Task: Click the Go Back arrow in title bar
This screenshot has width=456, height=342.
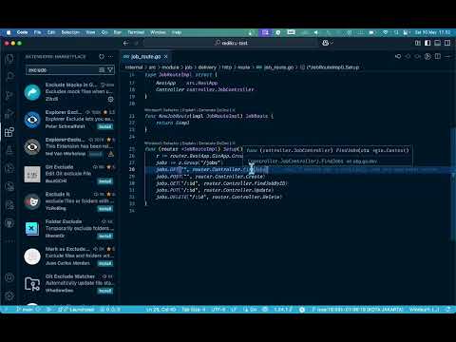Action: click(x=126, y=43)
